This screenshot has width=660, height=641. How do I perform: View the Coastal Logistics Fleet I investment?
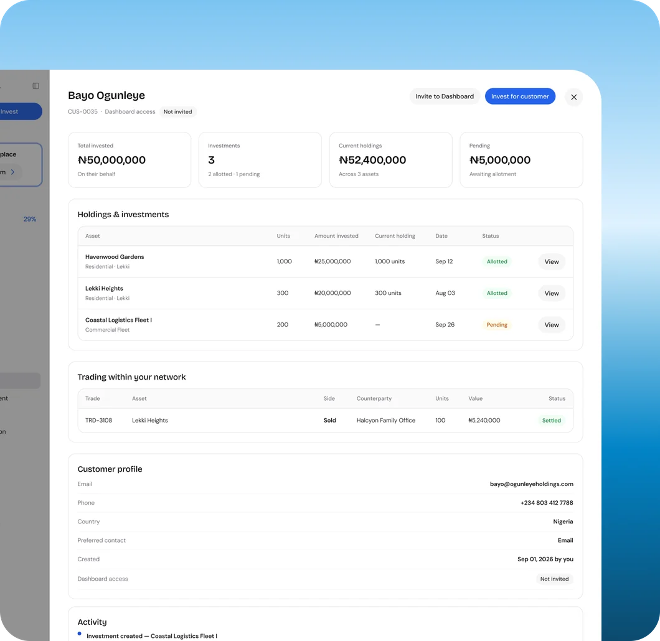(x=552, y=325)
